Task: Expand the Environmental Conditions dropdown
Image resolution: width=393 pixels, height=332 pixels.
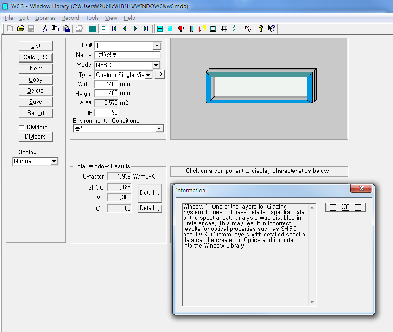Action: coord(159,128)
